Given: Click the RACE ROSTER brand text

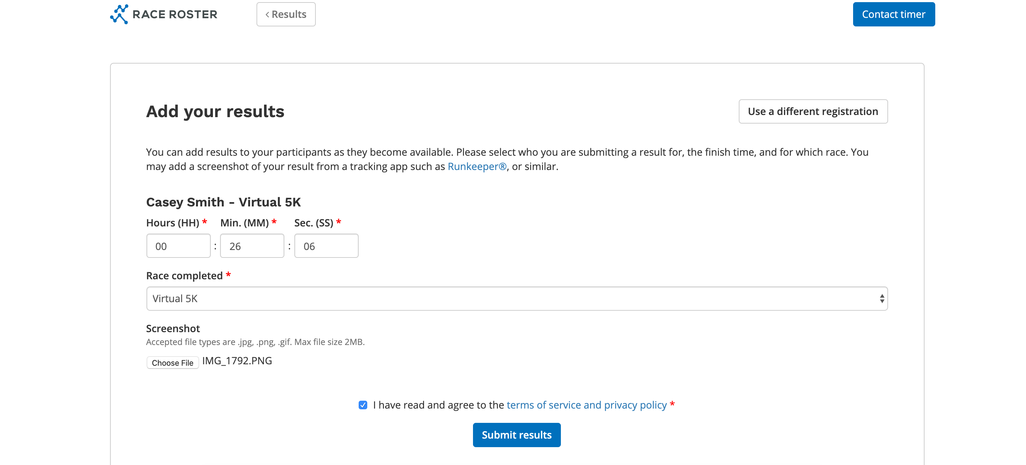Looking at the screenshot, I should pyautogui.click(x=175, y=15).
